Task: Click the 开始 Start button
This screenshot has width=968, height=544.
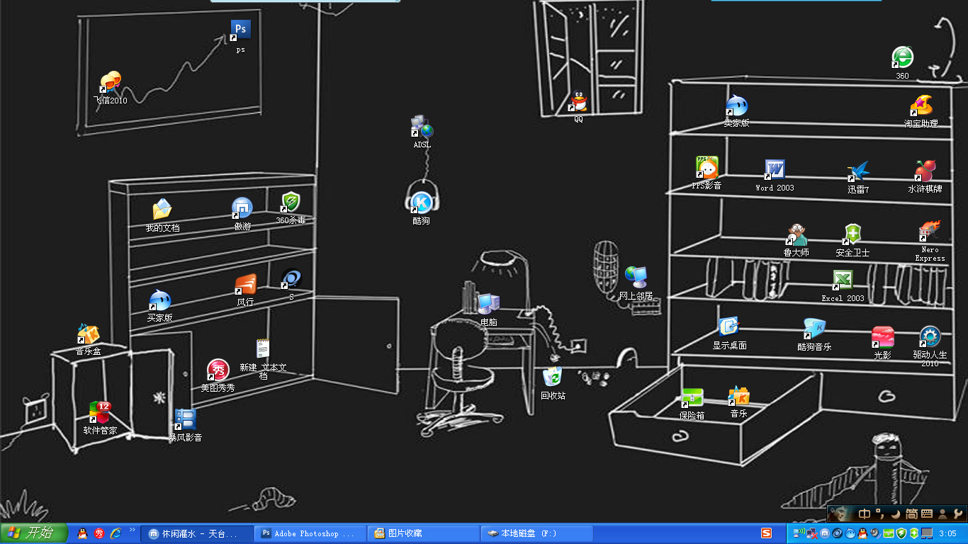Action: tap(34, 533)
